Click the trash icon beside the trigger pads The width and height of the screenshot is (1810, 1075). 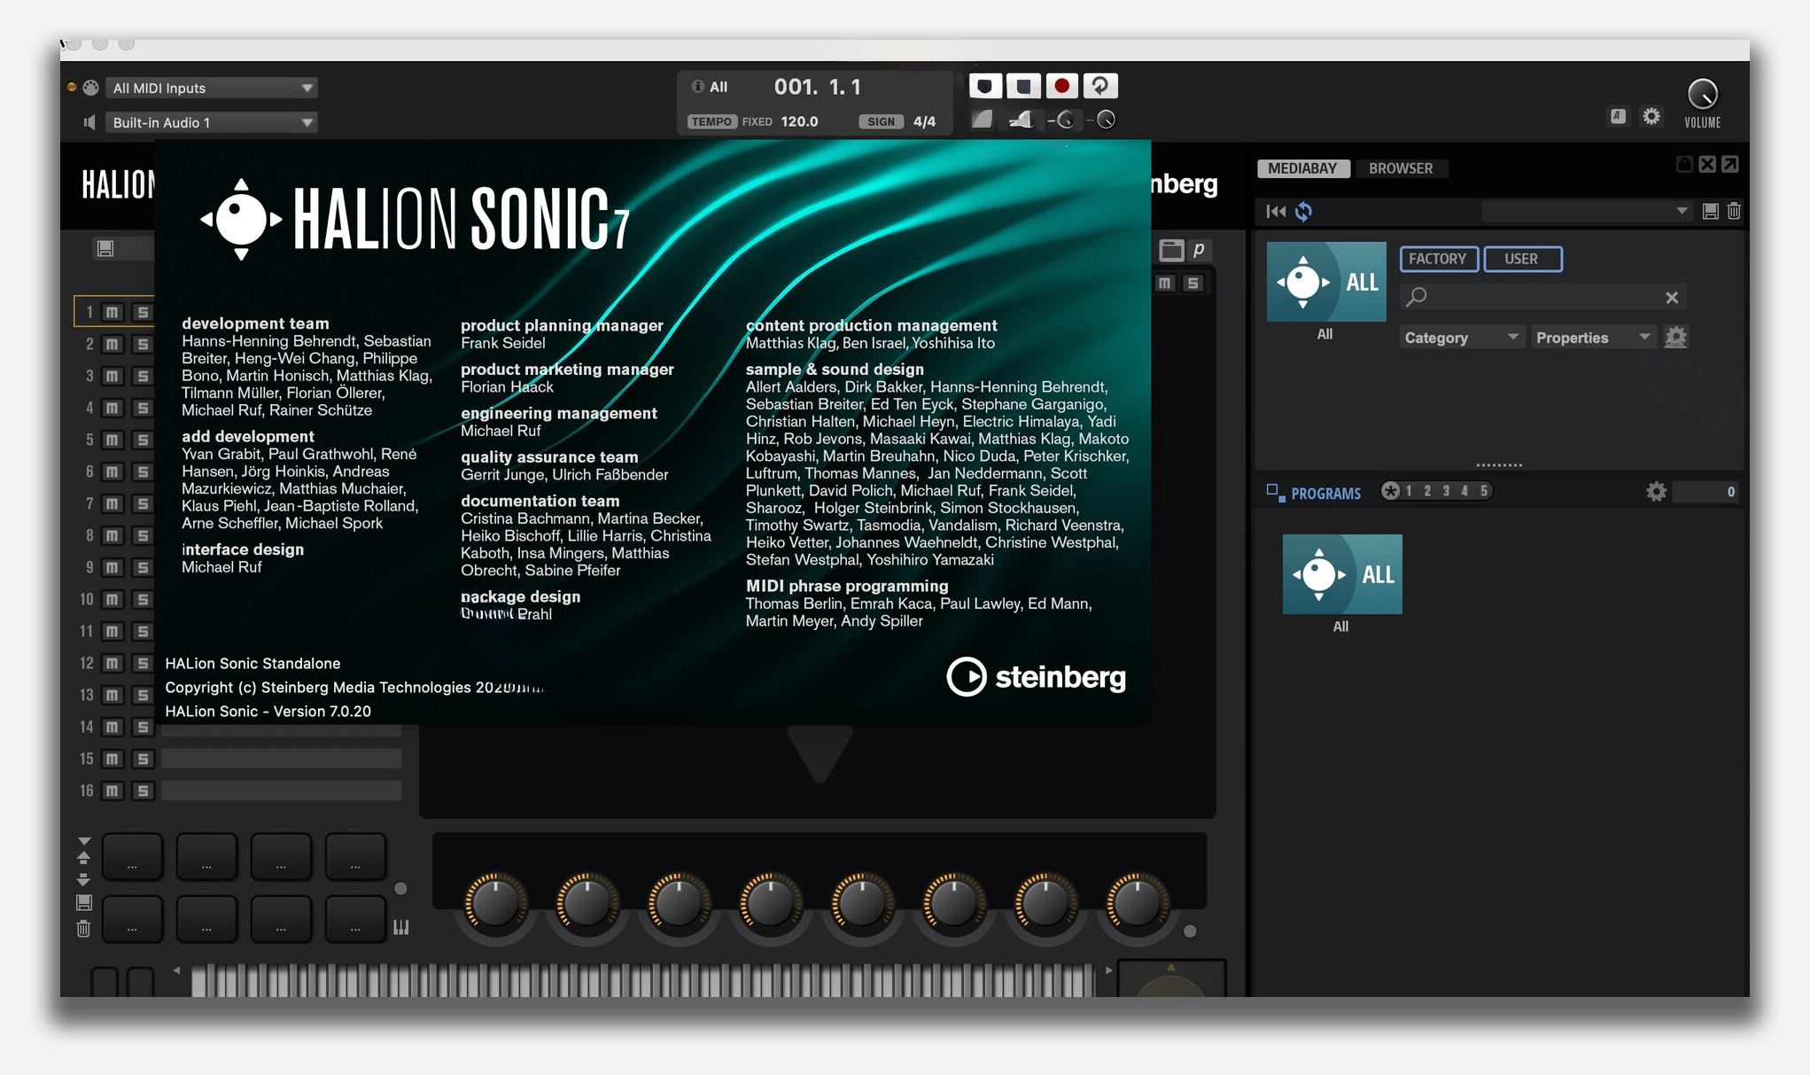(x=83, y=929)
